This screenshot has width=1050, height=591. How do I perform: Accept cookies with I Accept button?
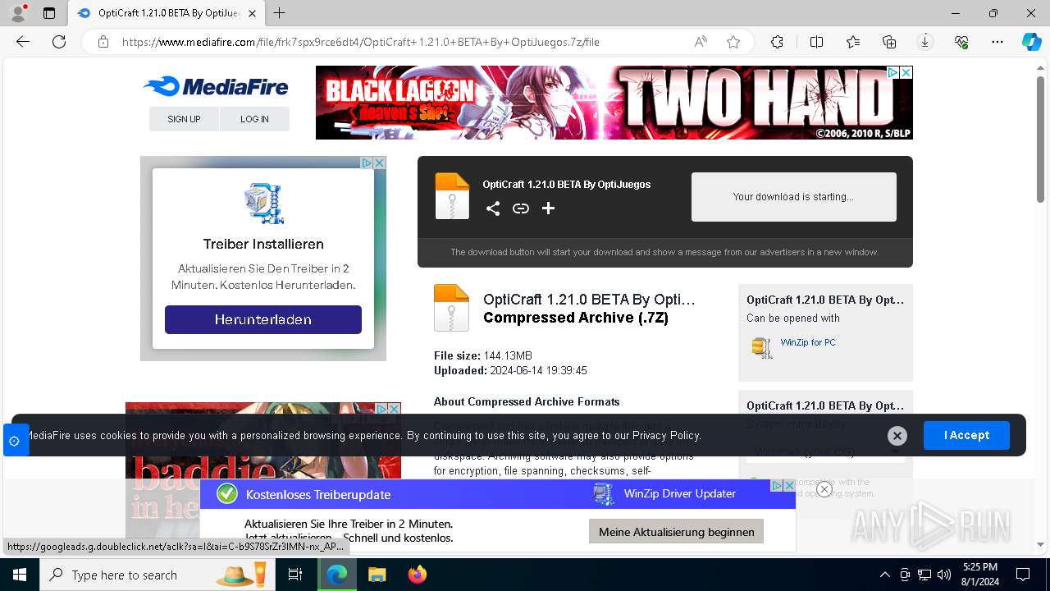coord(966,435)
